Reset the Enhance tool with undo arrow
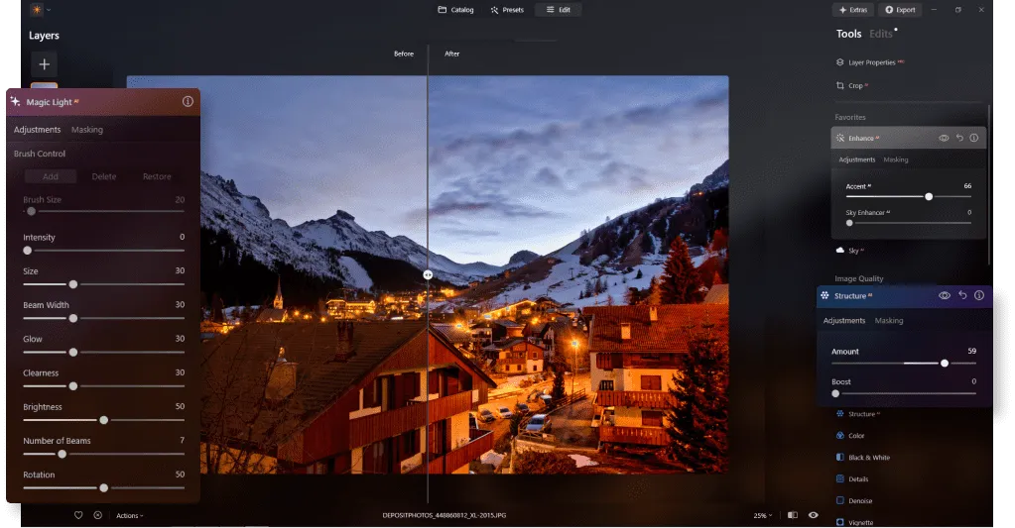1015x528 pixels. [959, 138]
